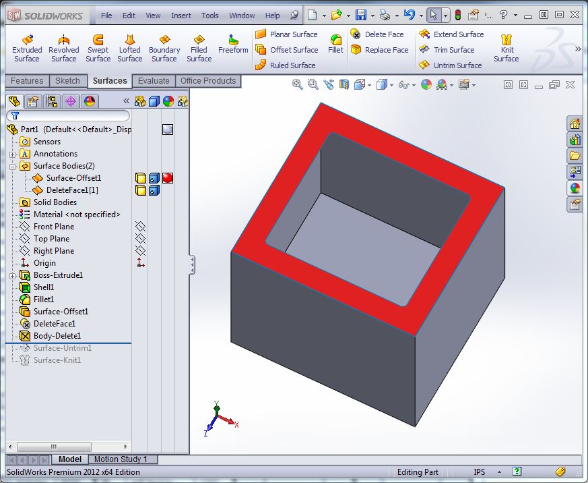
Task: Open the Offset Surface tool
Action: 261,50
